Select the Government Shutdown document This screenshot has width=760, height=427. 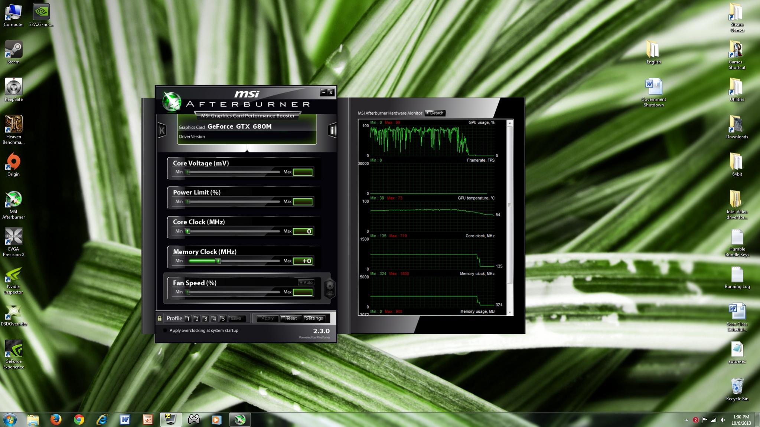pos(653,93)
